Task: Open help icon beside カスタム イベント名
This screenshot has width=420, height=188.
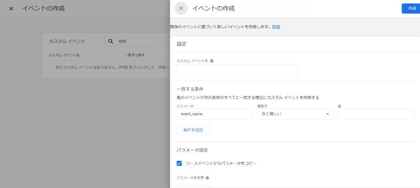Action: (x=212, y=61)
